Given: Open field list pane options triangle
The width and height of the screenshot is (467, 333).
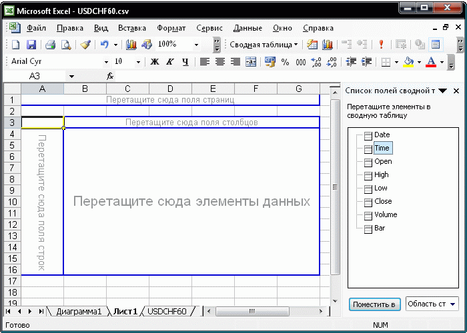Looking at the screenshot, I should pos(442,91).
